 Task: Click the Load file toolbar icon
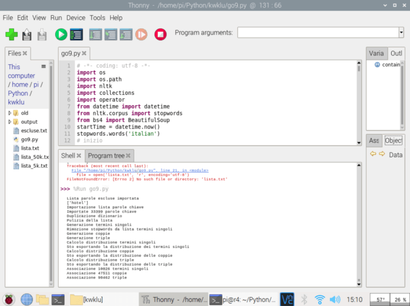click(26, 35)
